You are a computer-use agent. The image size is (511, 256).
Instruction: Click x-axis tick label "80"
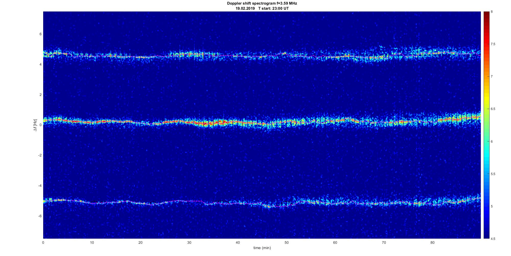pos(433,242)
